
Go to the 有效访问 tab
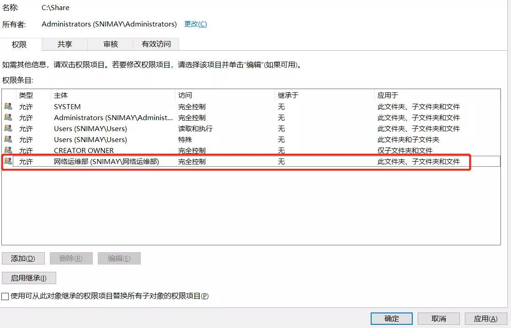click(156, 44)
